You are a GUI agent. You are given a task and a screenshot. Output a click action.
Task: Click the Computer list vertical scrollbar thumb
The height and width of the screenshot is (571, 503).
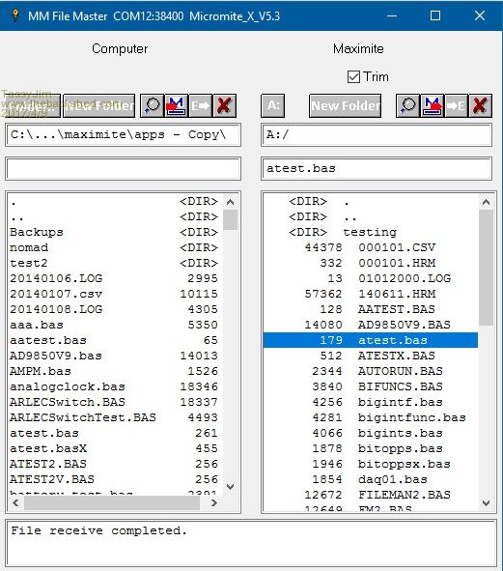click(x=230, y=220)
